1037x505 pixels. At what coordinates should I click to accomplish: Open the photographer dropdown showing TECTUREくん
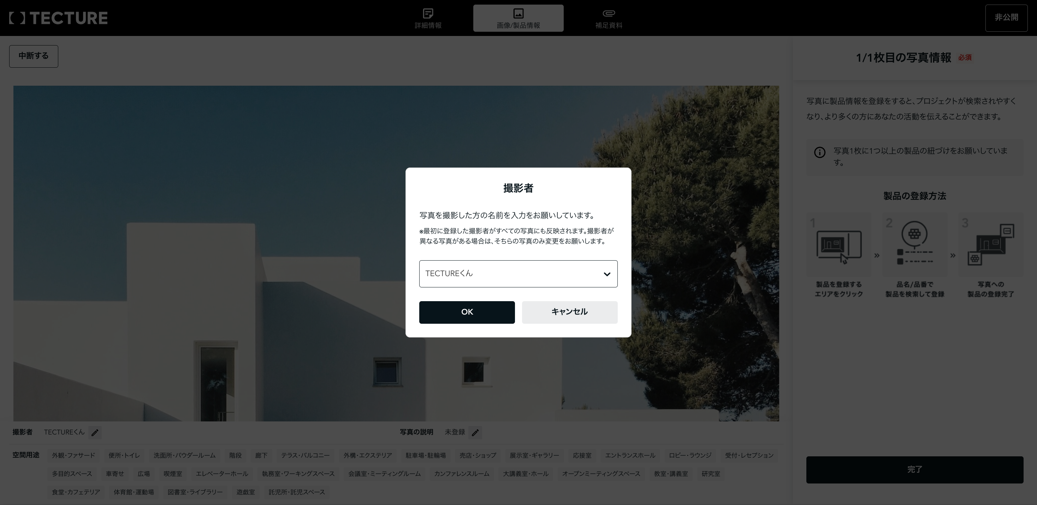click(x=518, y=274)
